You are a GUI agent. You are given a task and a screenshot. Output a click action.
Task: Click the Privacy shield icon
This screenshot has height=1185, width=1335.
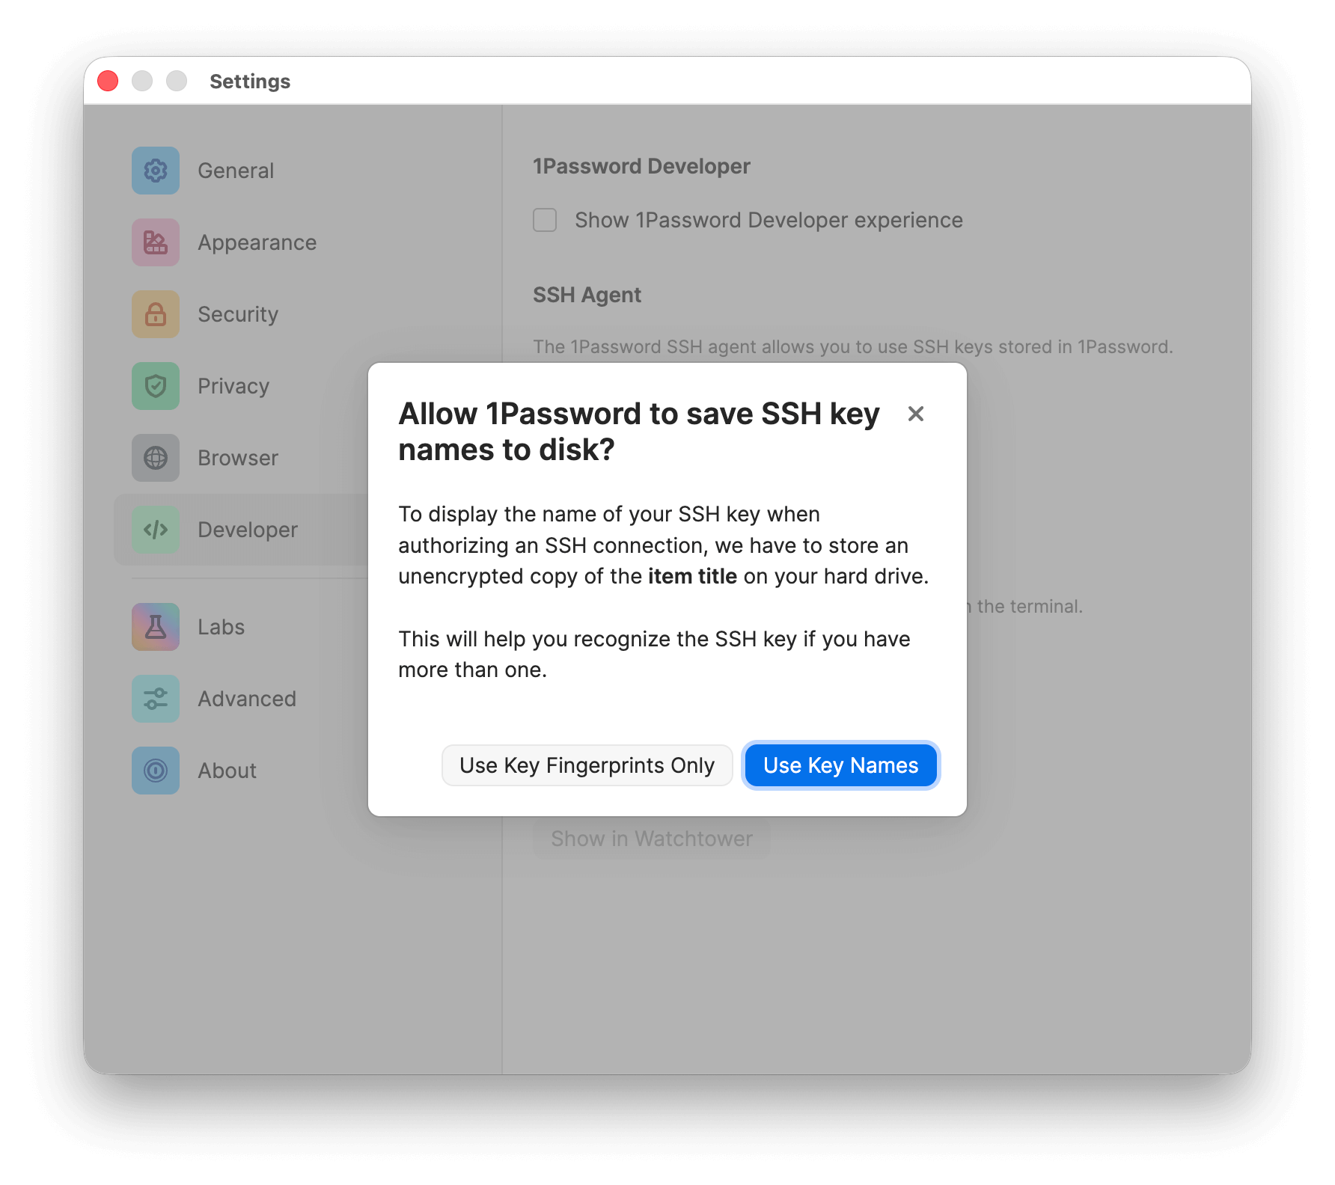pos(156,386)
